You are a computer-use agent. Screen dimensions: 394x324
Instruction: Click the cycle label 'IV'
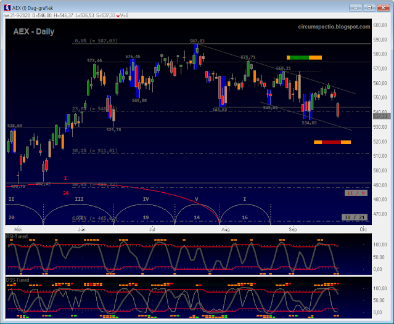[146, 199]
